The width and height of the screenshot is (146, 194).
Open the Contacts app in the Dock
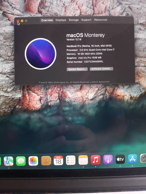pos(46,161)
